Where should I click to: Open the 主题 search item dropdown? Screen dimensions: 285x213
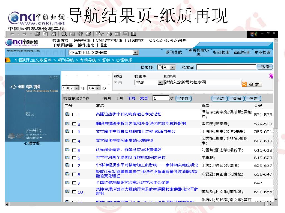pos(160,83)
